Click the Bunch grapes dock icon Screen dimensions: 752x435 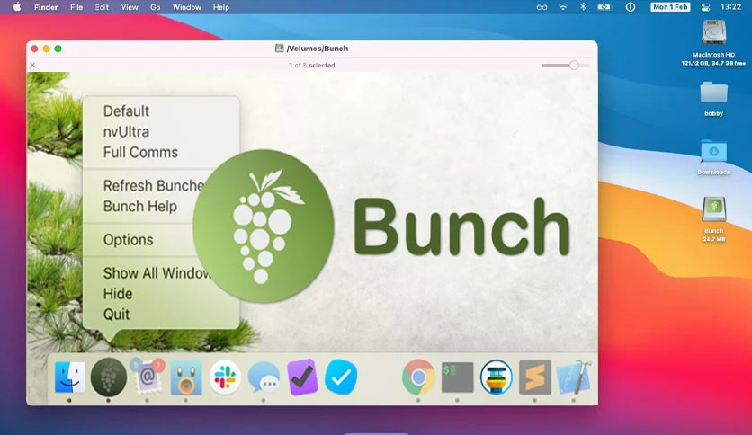point(108,377)
